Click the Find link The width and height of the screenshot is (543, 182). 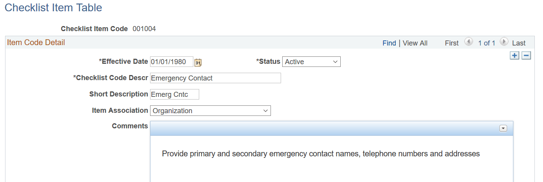tap(389, 43)
